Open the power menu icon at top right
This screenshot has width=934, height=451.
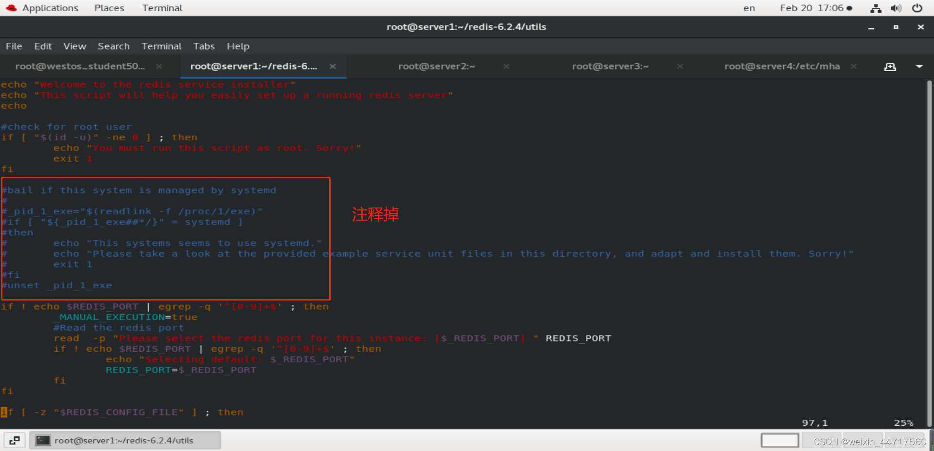[917, 8]
